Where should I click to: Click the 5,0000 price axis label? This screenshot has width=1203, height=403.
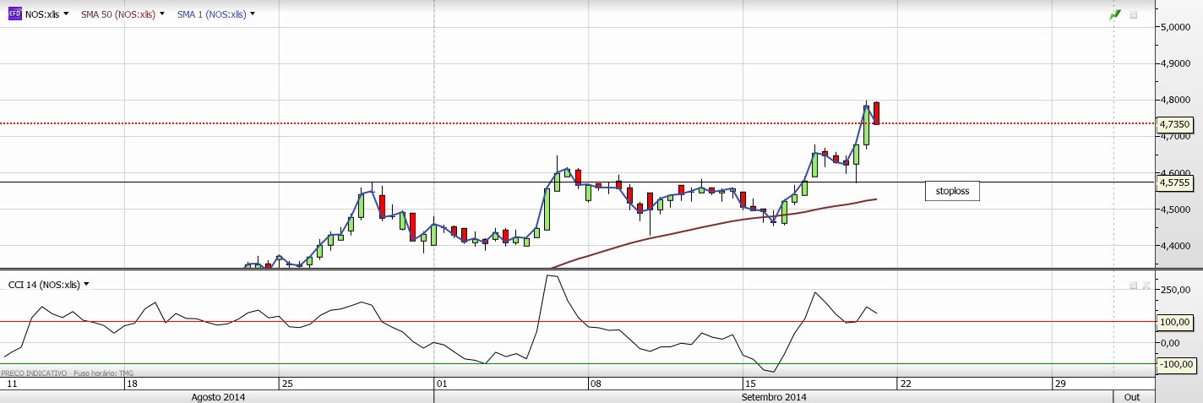[1174, 27]
